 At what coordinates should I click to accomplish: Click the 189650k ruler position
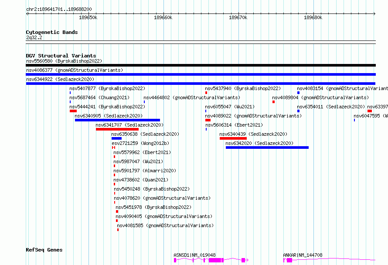pyautogui.click(x=88, y=17)
